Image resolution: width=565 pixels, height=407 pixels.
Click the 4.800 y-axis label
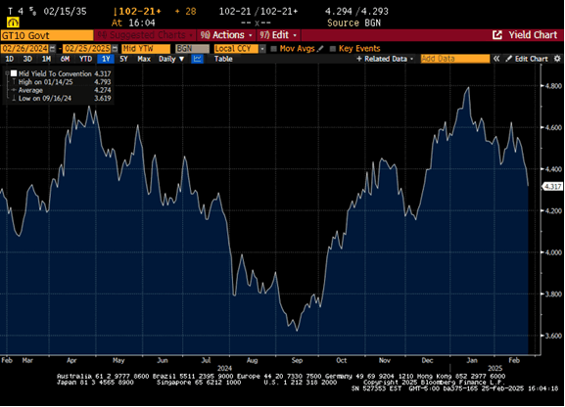pyautogui.click(x=552, y=86)
